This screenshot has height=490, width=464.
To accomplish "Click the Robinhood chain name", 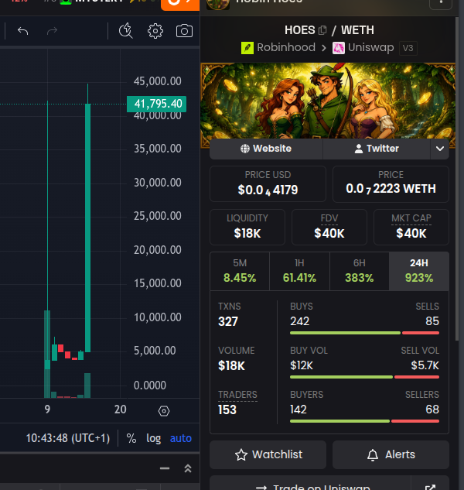I will pos(286,48).
